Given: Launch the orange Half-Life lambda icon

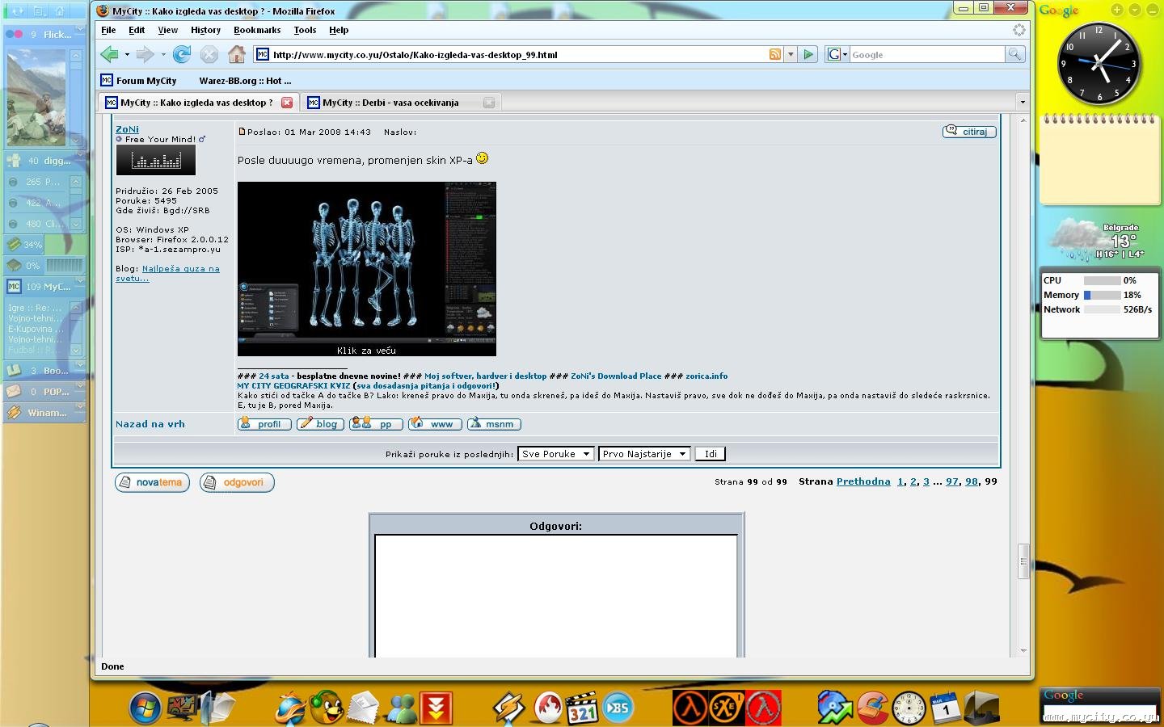Looking at the screenshot, I should coord(691,708).
